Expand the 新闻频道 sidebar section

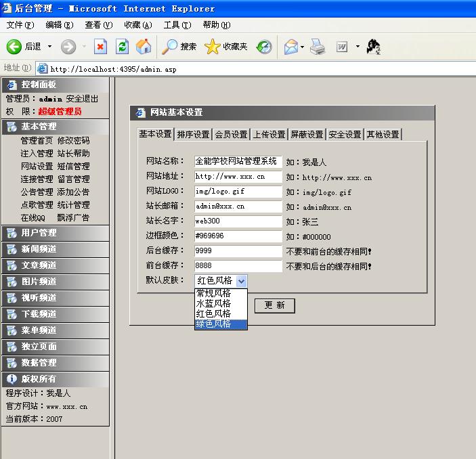pos(39,249)
